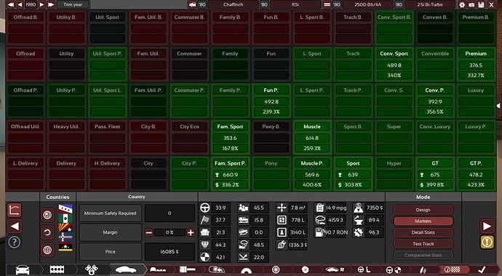Switch to Markets mode
The width and height of the screenshot is (502, 276).
pyautogui.click(x=423, y=221)
